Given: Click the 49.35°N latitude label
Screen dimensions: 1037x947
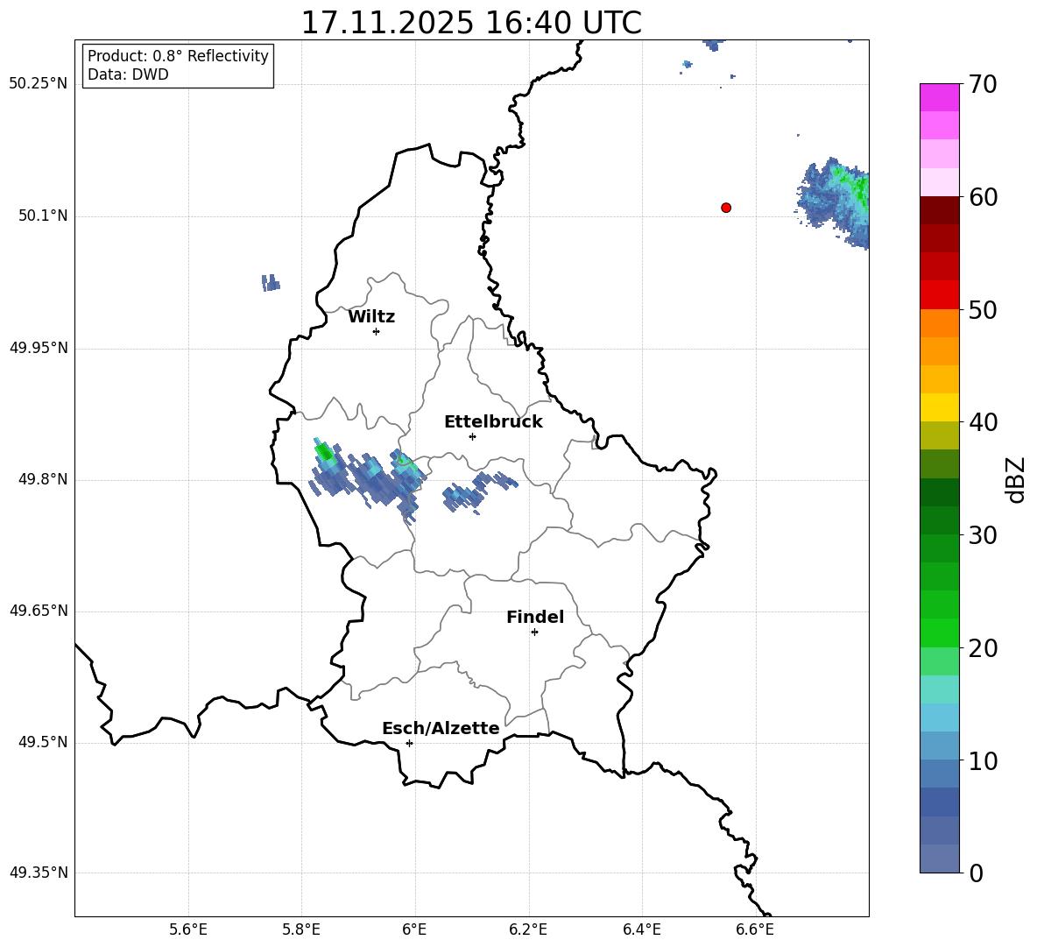Looking at the screenshot, I should click(39, 873).
